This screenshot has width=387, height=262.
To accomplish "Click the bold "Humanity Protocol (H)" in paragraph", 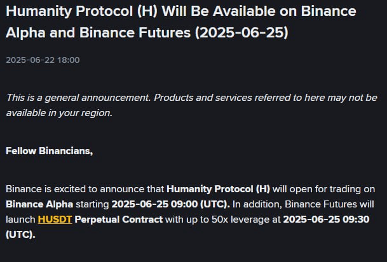I will pos(218,189).
